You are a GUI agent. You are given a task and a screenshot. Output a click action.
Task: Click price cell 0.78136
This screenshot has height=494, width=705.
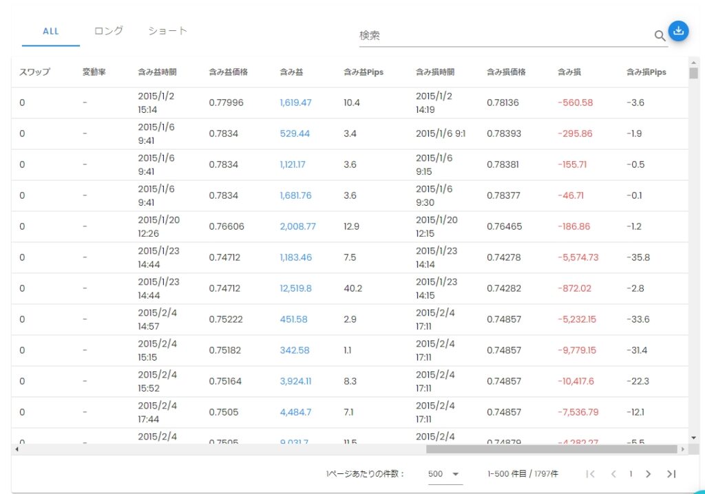click(503, 103)
